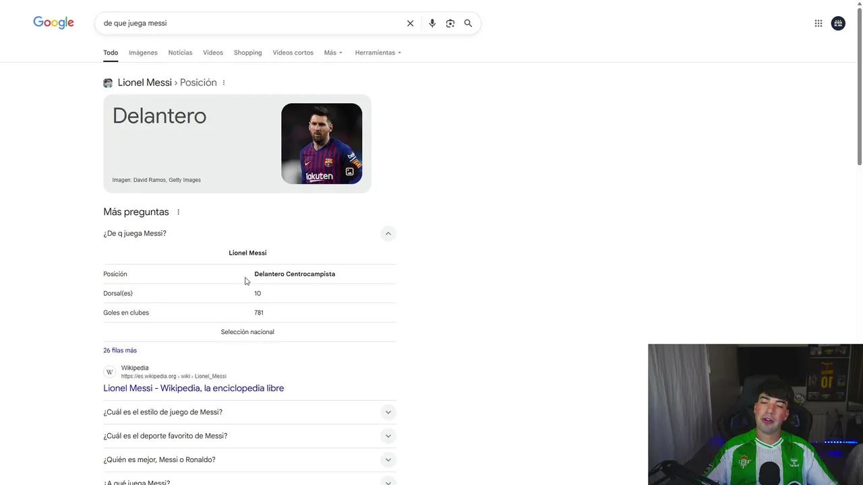The image size is (863, 485).
Task: Click the Wikipedia favicon
Action: (x=109, y=372)
